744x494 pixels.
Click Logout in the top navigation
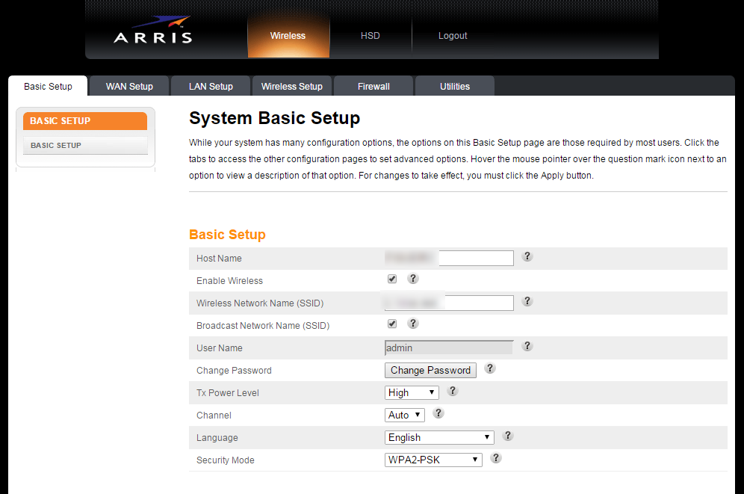[x=453, y=36]
